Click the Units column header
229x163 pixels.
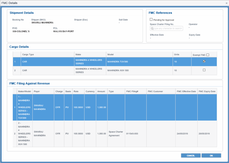176,54
